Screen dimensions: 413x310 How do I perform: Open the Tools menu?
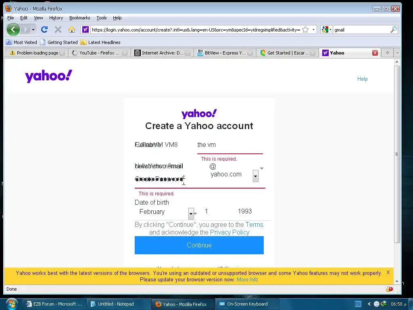pos(101,18)
